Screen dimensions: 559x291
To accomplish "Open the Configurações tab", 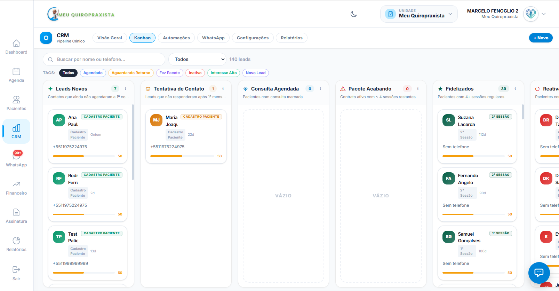I will tap(253, 38).
